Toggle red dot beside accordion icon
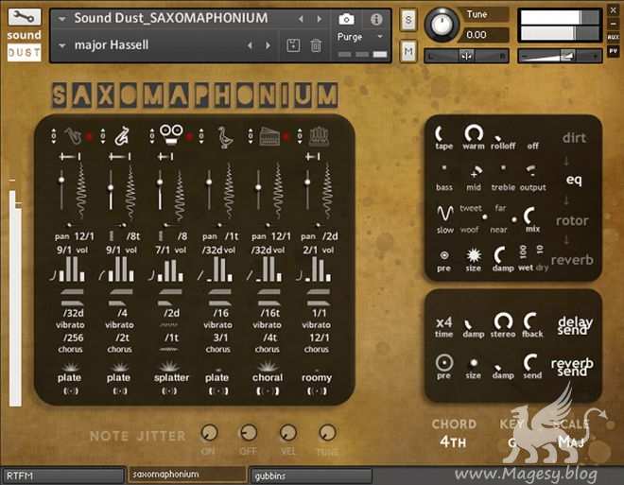 (x=286, y=137)
